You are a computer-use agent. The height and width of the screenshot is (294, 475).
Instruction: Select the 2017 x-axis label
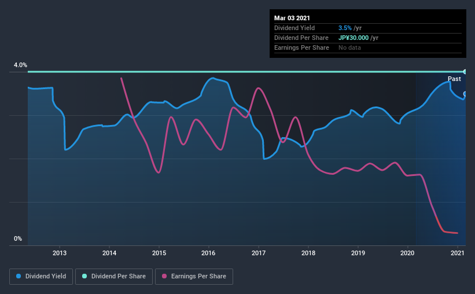coord(259,253)
